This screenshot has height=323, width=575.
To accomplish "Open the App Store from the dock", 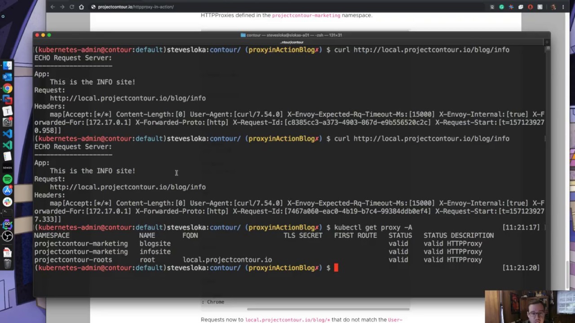I will click(x=7, y=191).
